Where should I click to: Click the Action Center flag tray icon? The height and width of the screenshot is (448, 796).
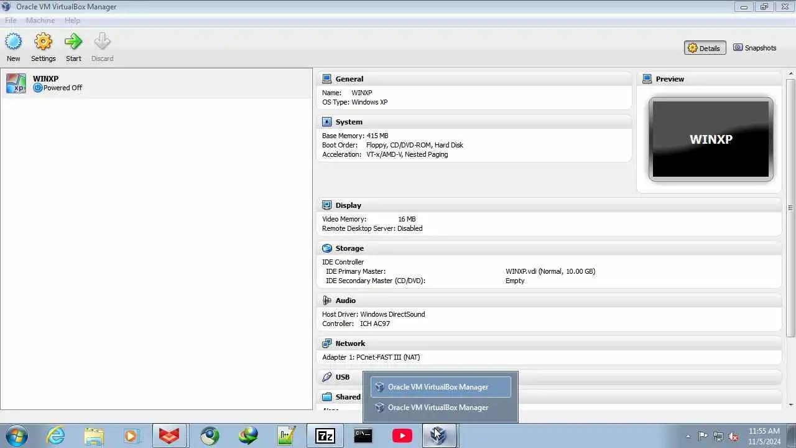pyautogui.click(x=703, y=436)
